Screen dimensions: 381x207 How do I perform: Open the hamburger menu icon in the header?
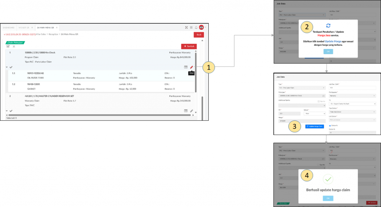point(191,28)
